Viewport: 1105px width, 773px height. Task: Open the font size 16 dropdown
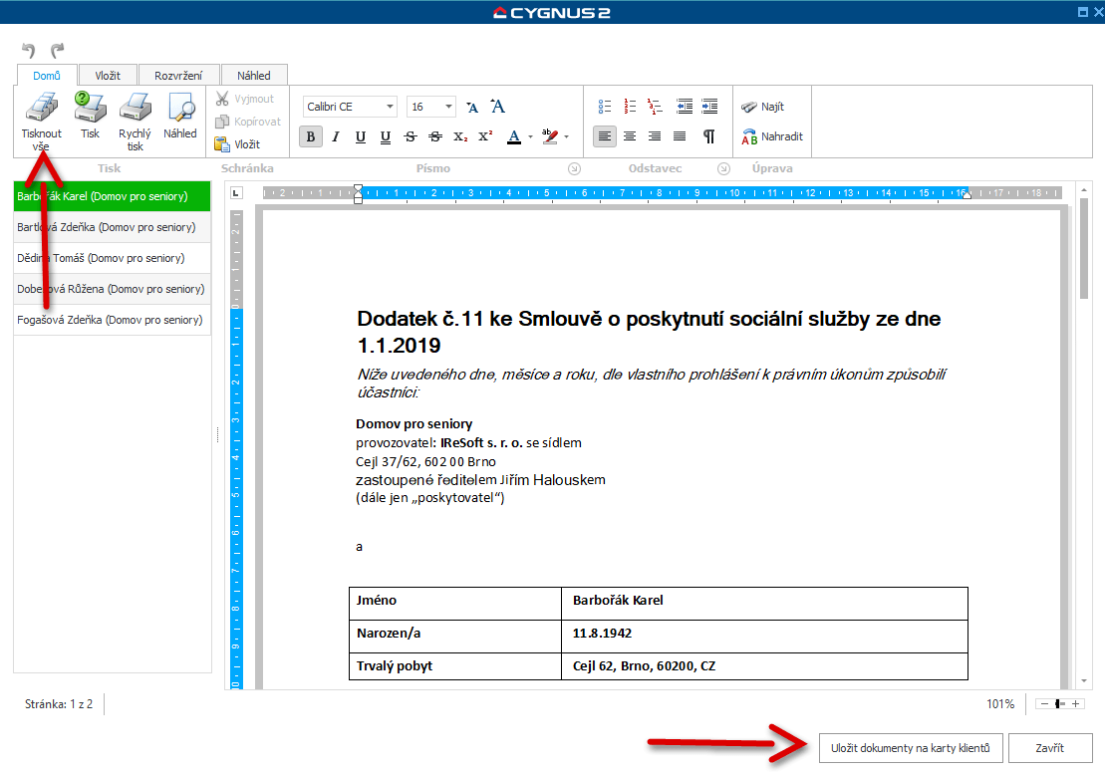(448, 107)
